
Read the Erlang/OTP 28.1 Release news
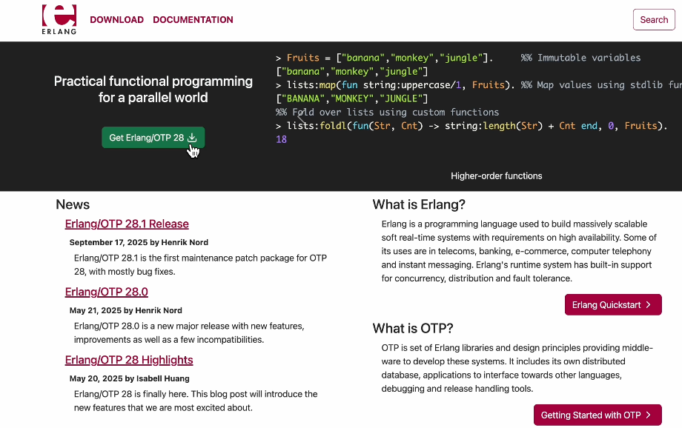pos(127,224)
